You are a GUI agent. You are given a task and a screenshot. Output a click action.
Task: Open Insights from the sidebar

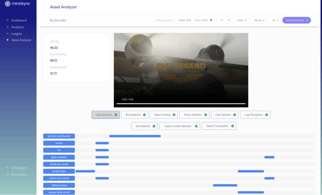coord(17,34)
